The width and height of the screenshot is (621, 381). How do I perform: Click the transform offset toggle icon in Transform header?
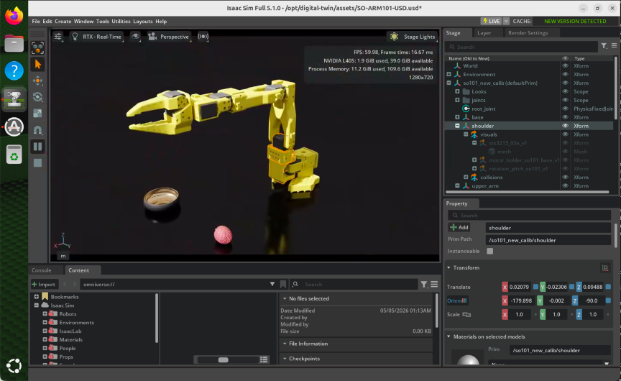click(605, 267)
